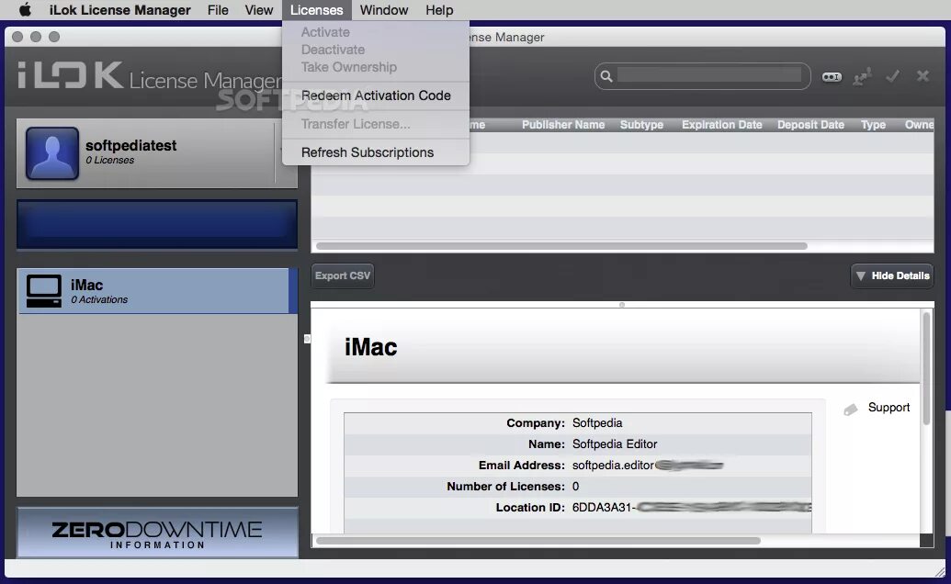Click the Hide Details disclosure triangle
The height and width of the screenshot is (584, 951).
point(862,275)
